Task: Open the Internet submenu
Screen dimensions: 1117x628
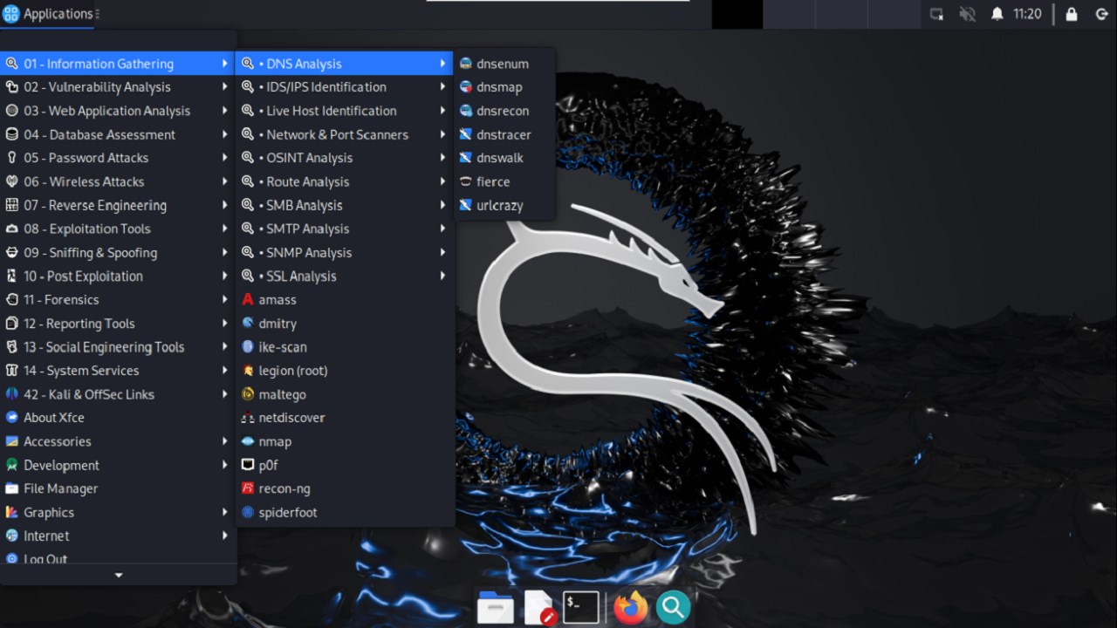Action: pyautogui.click(x=119, y=536)
